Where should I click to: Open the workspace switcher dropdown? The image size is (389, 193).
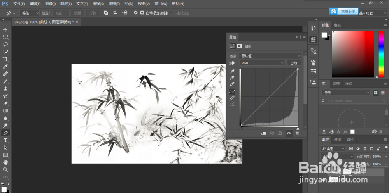pos(373,13)
